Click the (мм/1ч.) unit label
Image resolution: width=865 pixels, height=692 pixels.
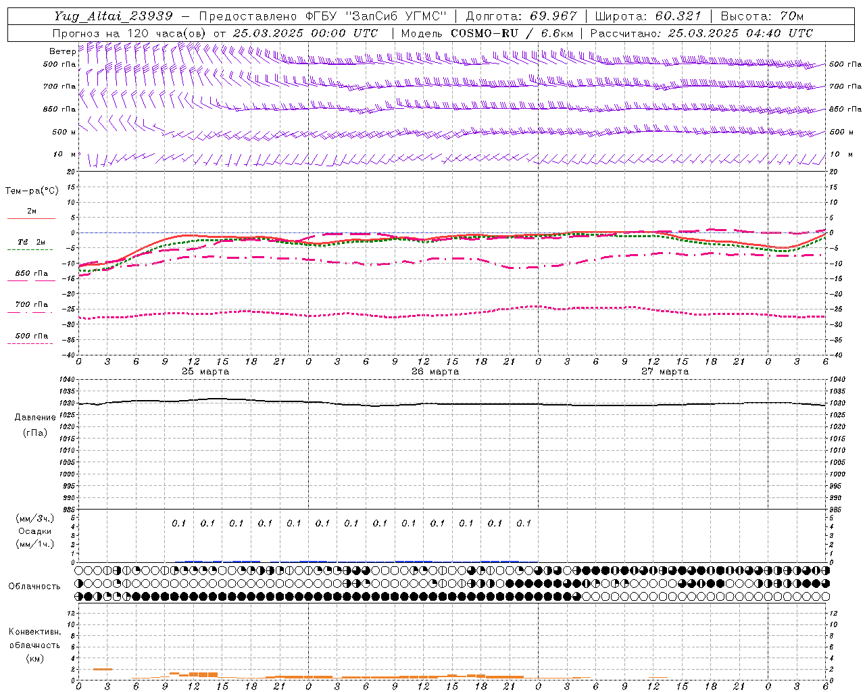click(x=34, y=544)
